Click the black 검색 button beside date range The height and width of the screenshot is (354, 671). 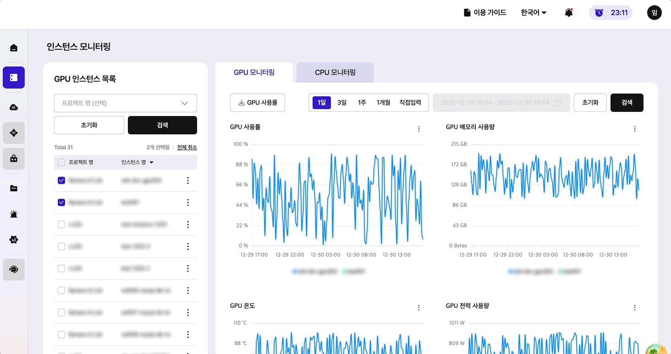click(627, 103)
